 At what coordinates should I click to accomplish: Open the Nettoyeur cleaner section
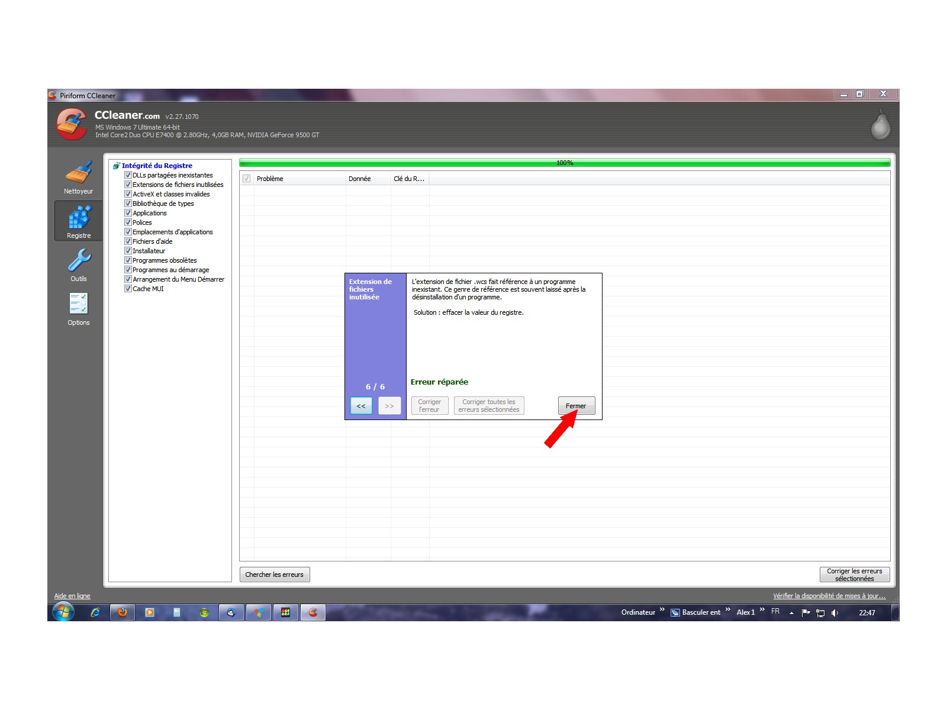click(78, 177)
